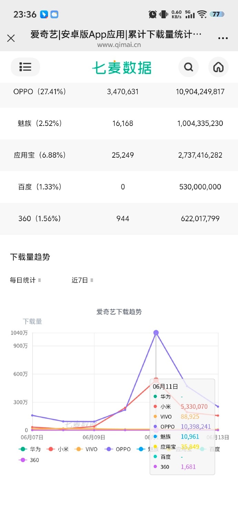Tap the tooltip 小米 value 5,330,070

coord(194,407)
